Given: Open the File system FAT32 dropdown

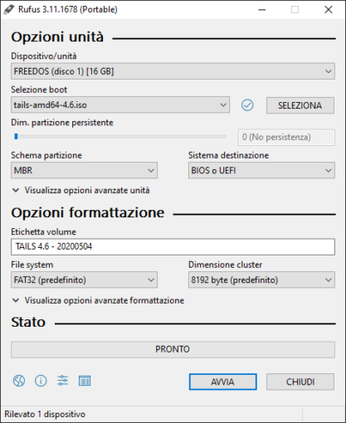Looking at the screenshot, I should pos(84,280).
